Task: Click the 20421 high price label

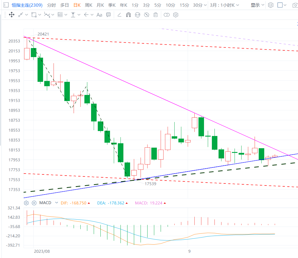Action: coord(43,34)
